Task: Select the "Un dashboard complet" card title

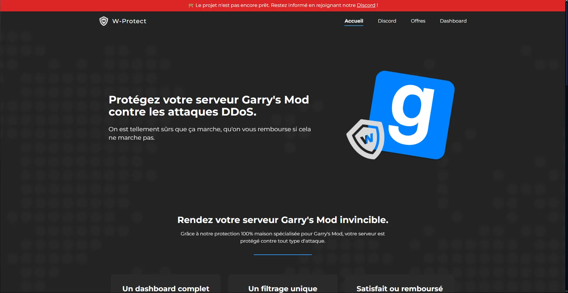Action: (x=166, y=289)
